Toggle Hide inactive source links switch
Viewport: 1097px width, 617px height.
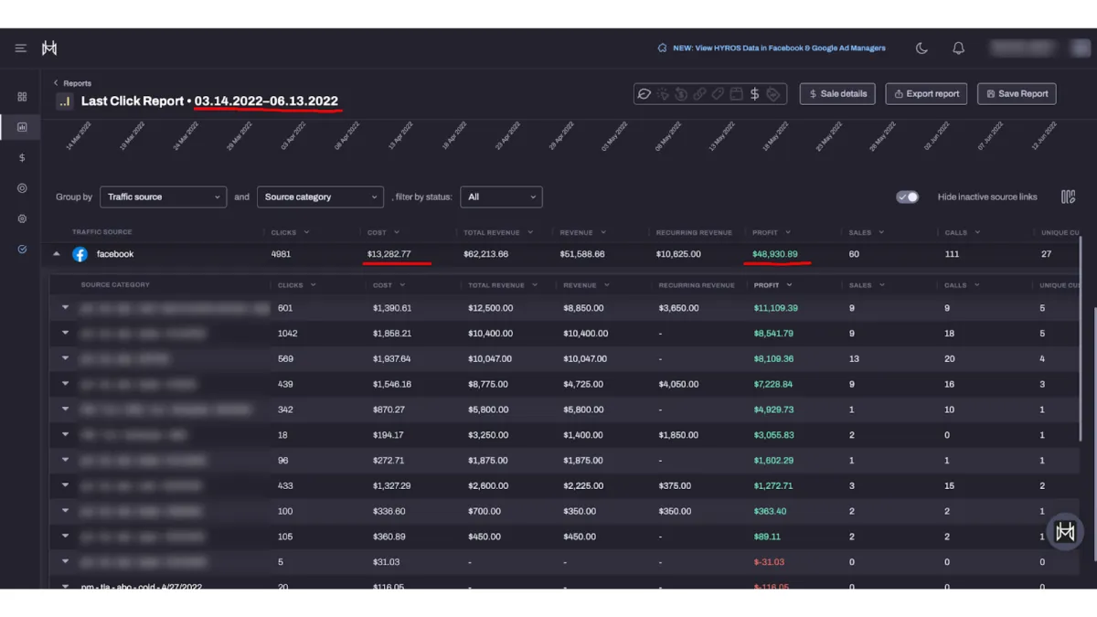pos(907,197)
